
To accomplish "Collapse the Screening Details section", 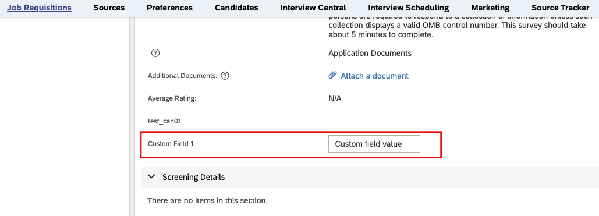I will click(x=152, y=177).
